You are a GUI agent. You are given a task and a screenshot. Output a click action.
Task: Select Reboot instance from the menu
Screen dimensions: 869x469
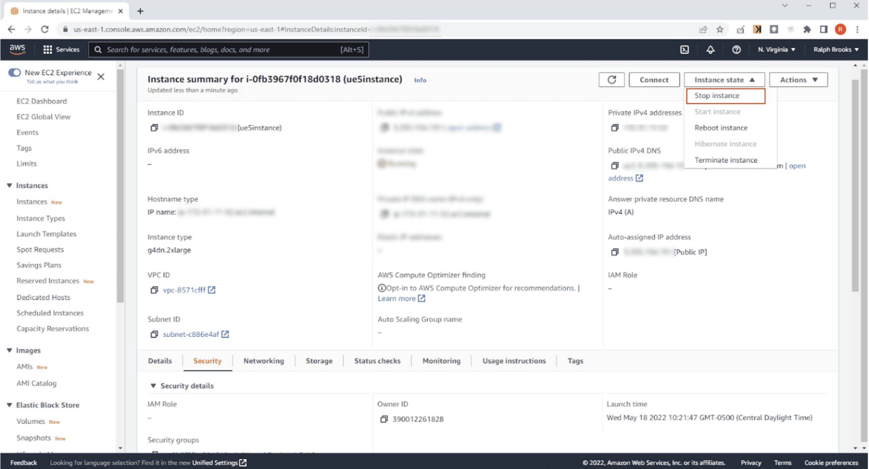(721, 128)
